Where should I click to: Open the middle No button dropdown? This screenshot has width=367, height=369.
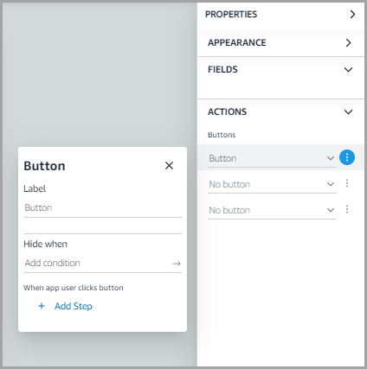(272, 185)
